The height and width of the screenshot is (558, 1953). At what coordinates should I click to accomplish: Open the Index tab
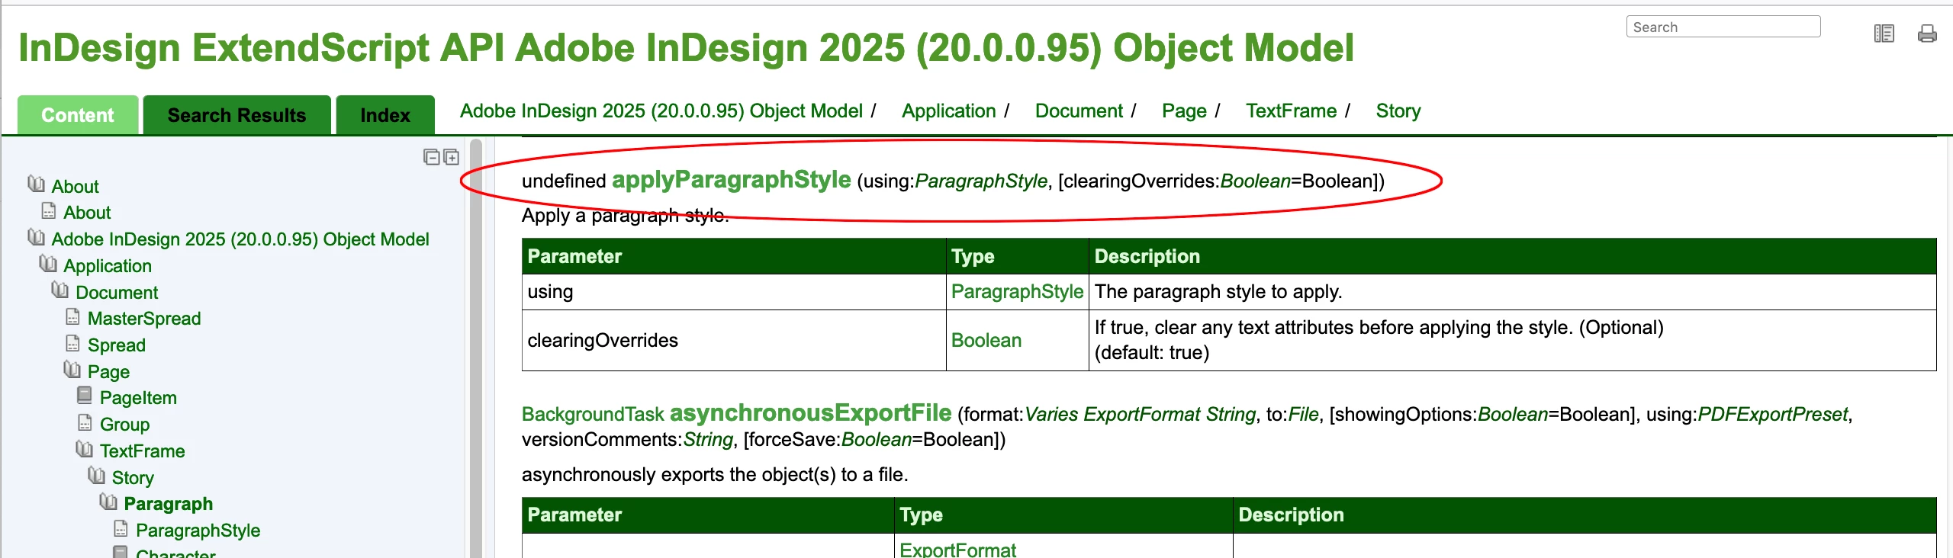point(385,115)
